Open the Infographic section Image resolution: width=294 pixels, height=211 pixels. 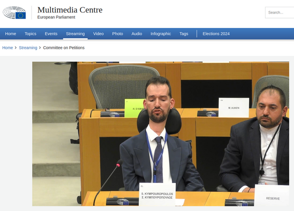point(161,34)
